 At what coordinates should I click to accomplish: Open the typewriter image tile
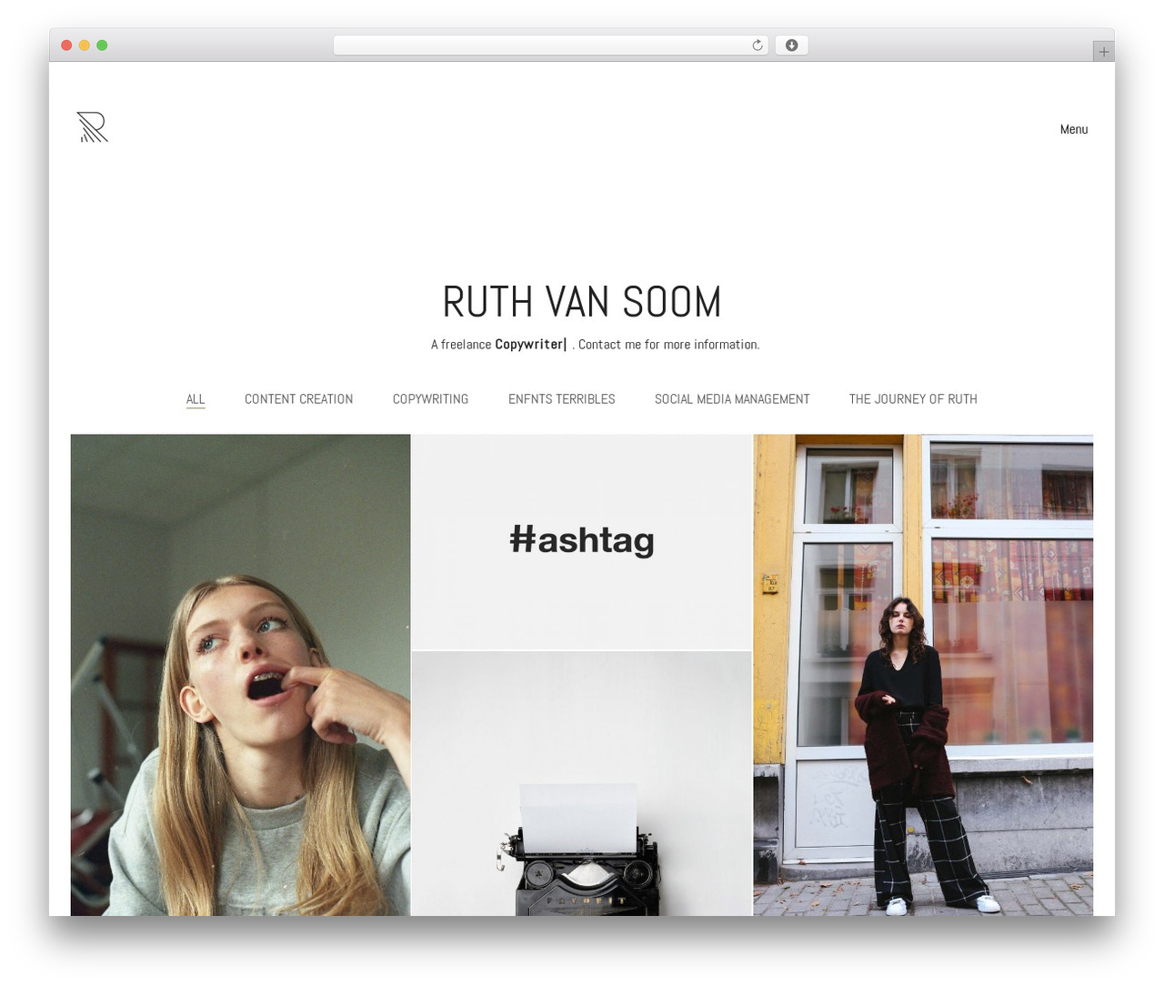[x=582, y=783]
